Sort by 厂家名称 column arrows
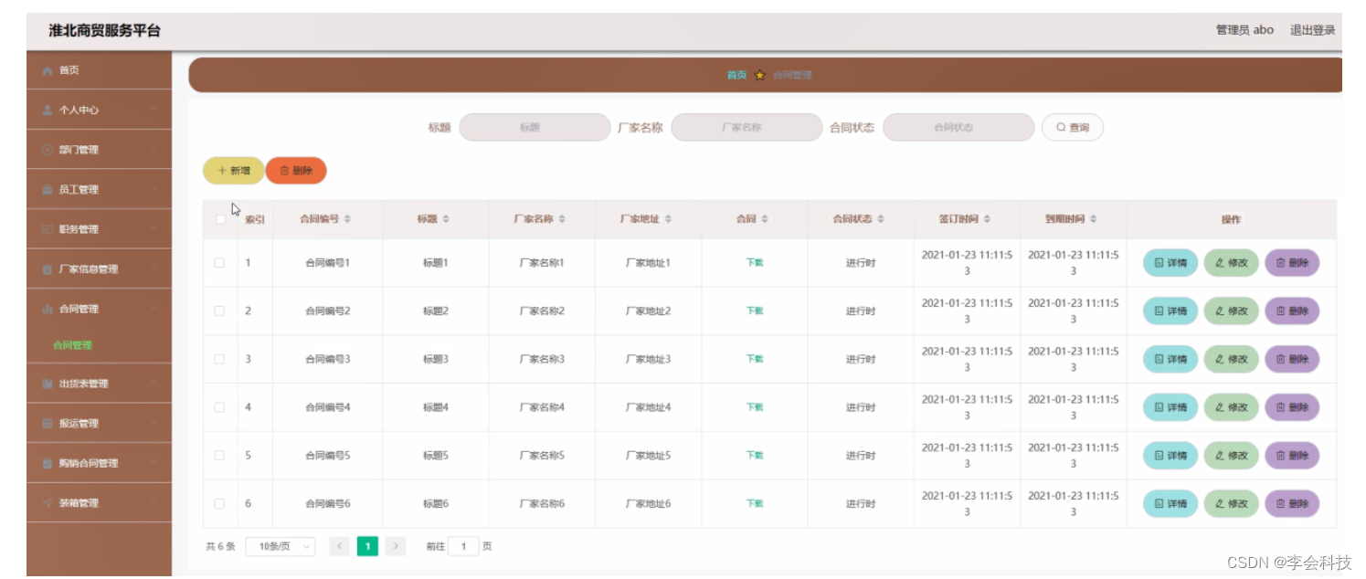This screenshot has height=579, width=1366. [562, 219]
